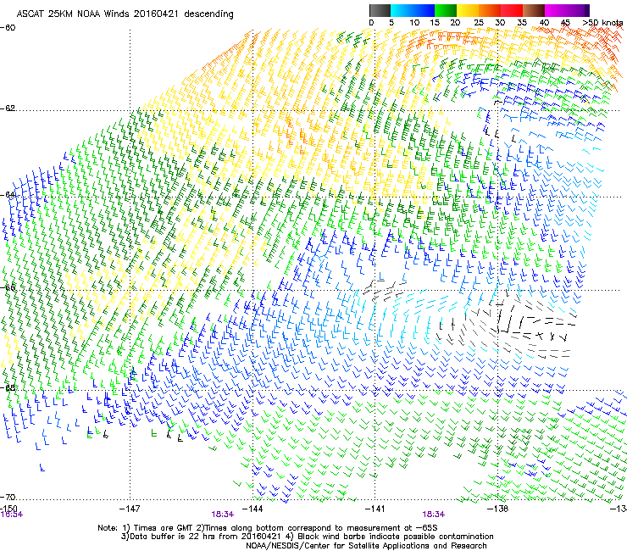Click the purple time label below -150
627x551 pixels.
click(x=12, y=515)
